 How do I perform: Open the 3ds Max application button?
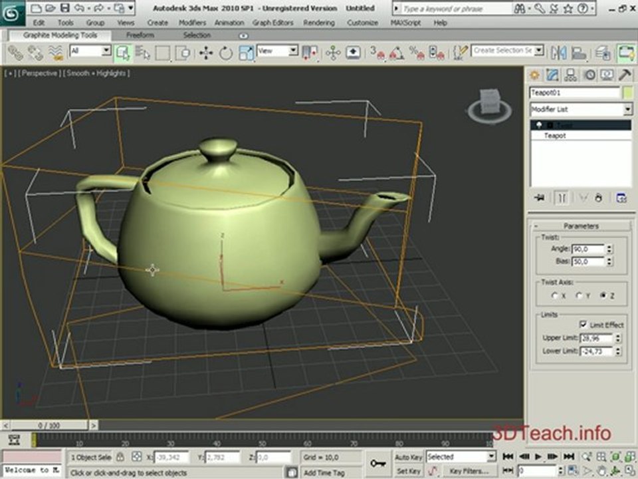[x=12, y=12]
